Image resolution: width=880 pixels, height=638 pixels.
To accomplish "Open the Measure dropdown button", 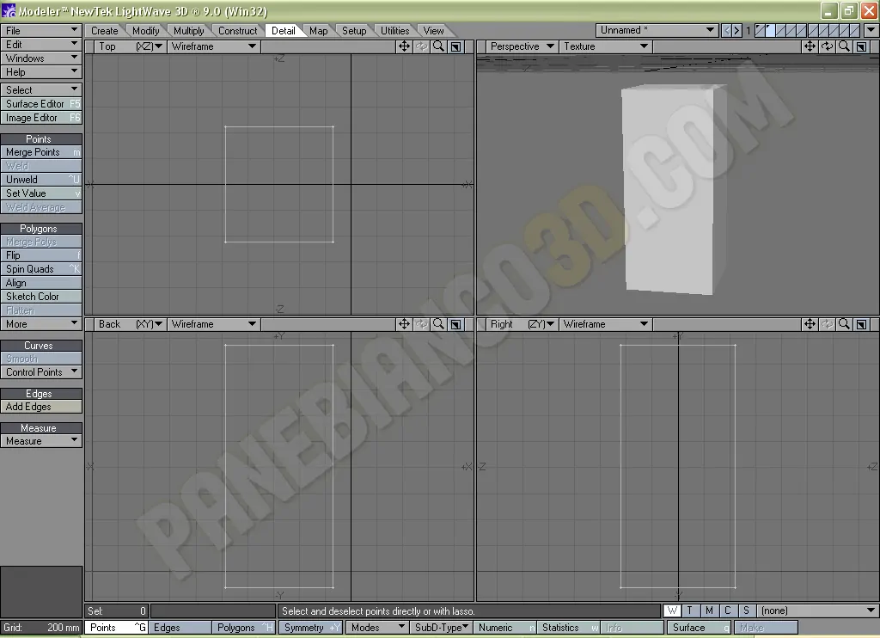I will (x=41, y=441).
